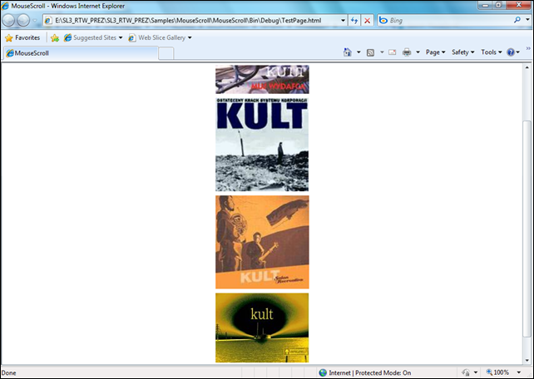Click the RSS Feeds icon
The width and height of the screenshot is (534, 379).
pos(370,52)
